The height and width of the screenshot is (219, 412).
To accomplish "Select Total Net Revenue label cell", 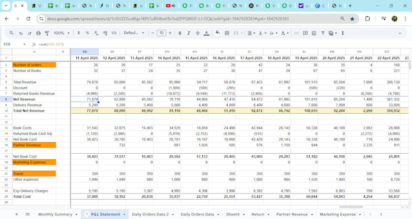I will coord(34,111).
